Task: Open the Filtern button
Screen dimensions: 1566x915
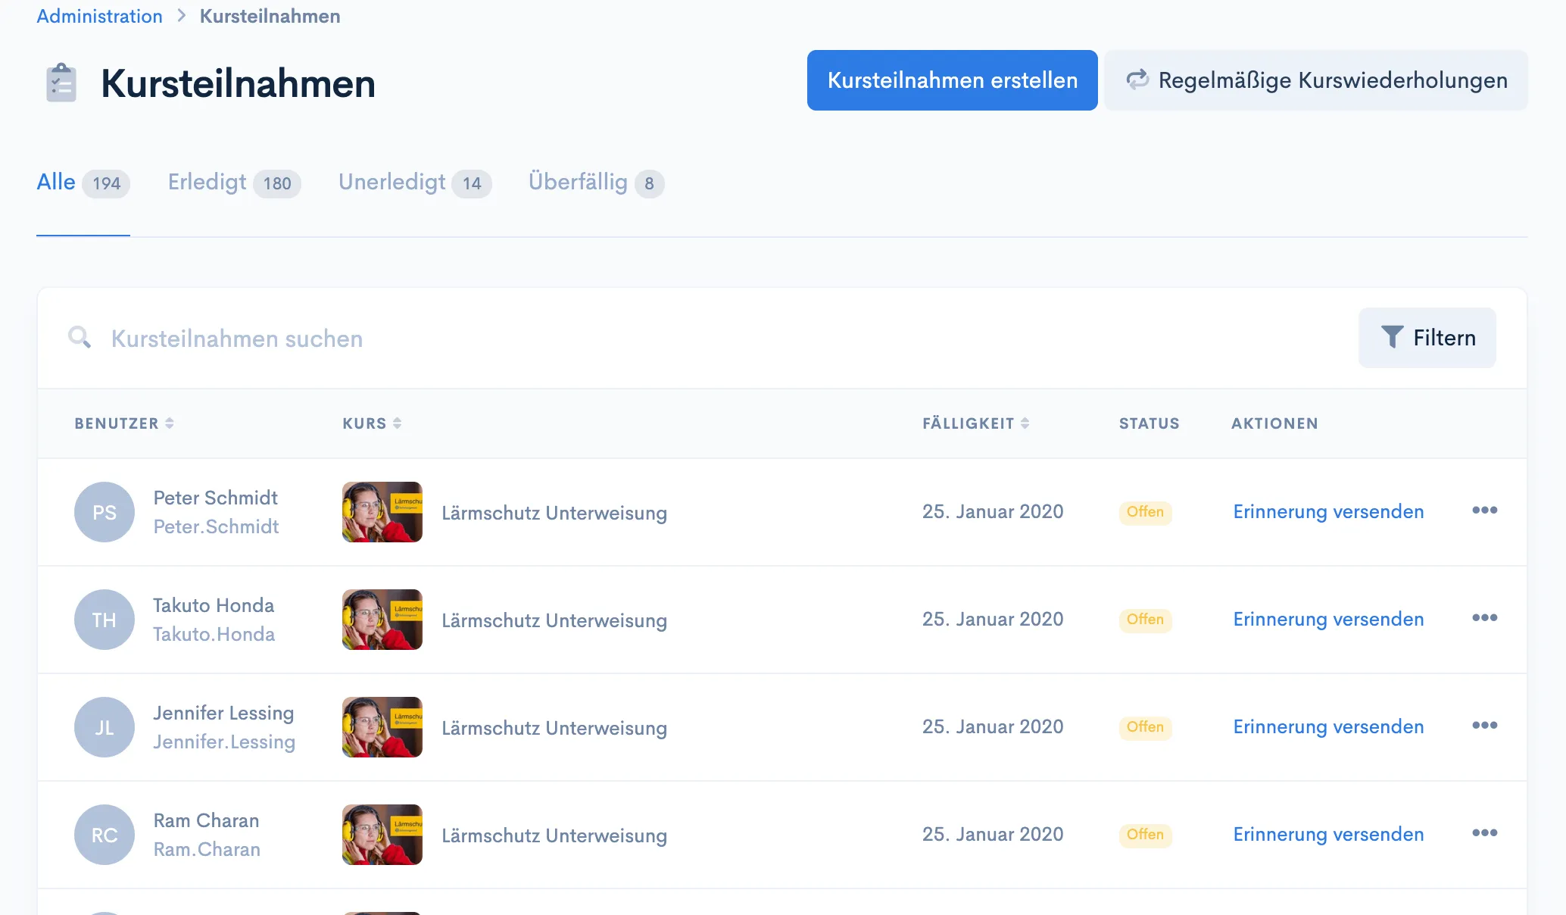Action: coord(1427,338)
